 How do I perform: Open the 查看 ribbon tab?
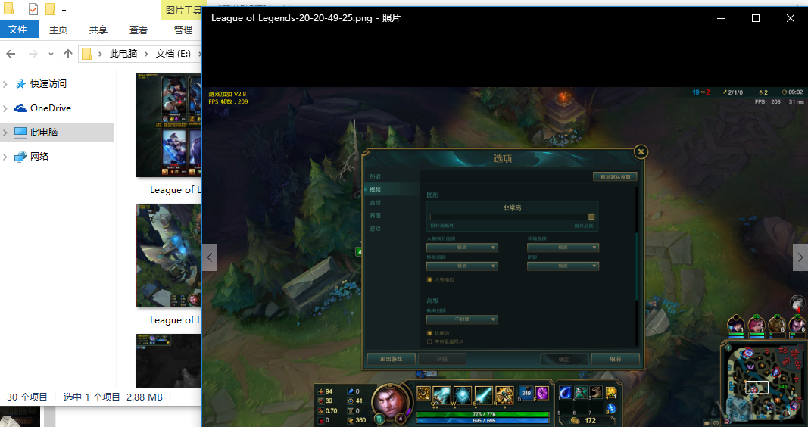[138, 30]
